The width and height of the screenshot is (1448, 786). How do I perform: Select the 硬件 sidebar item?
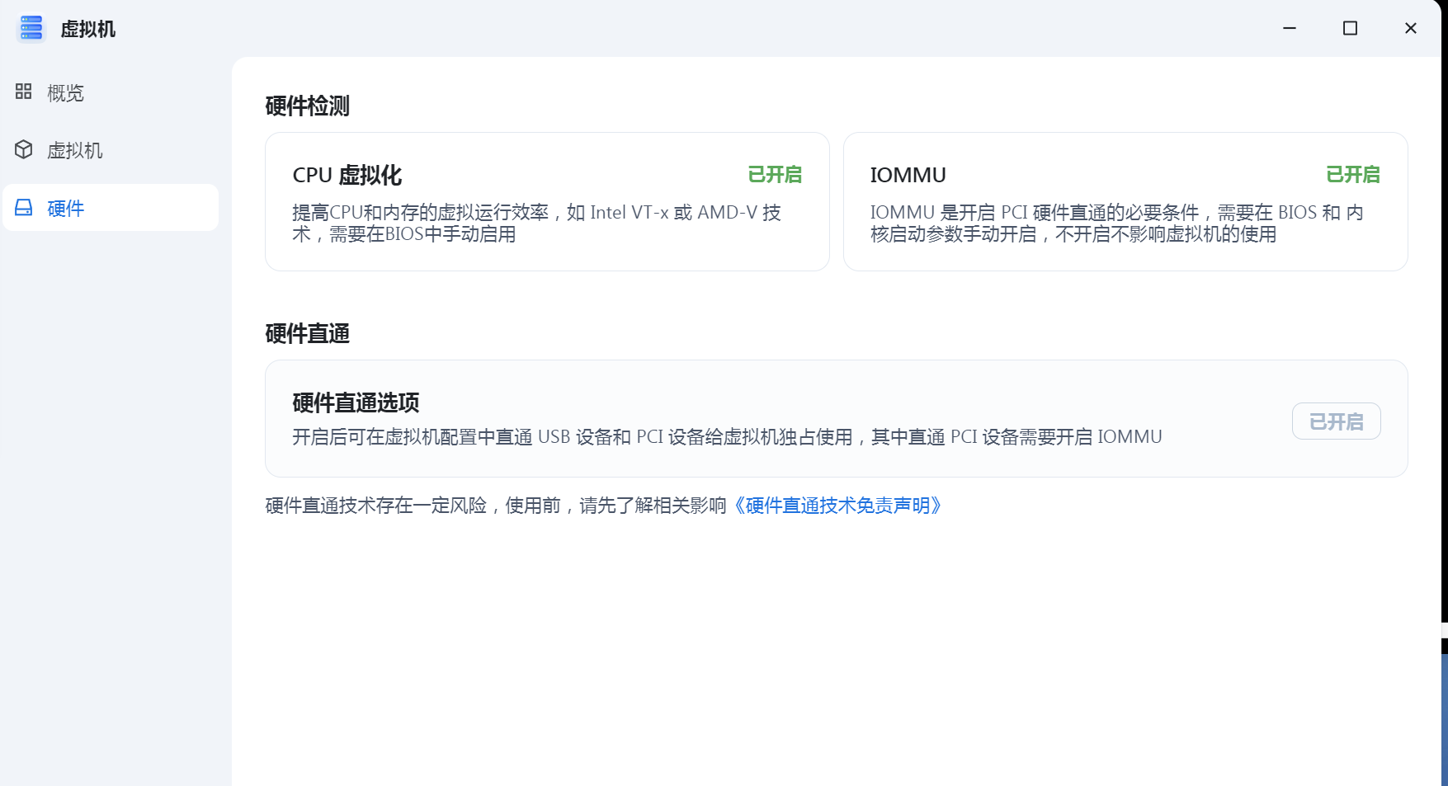coord(111,208)
